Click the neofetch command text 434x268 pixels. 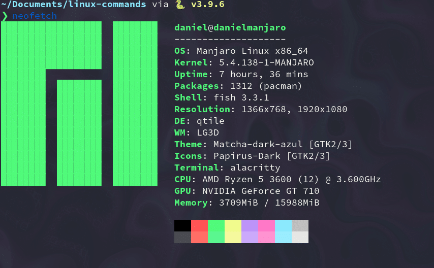(x=35, y=16)
